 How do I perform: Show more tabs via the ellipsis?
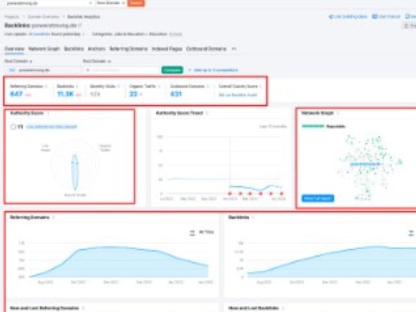[234, 49]
